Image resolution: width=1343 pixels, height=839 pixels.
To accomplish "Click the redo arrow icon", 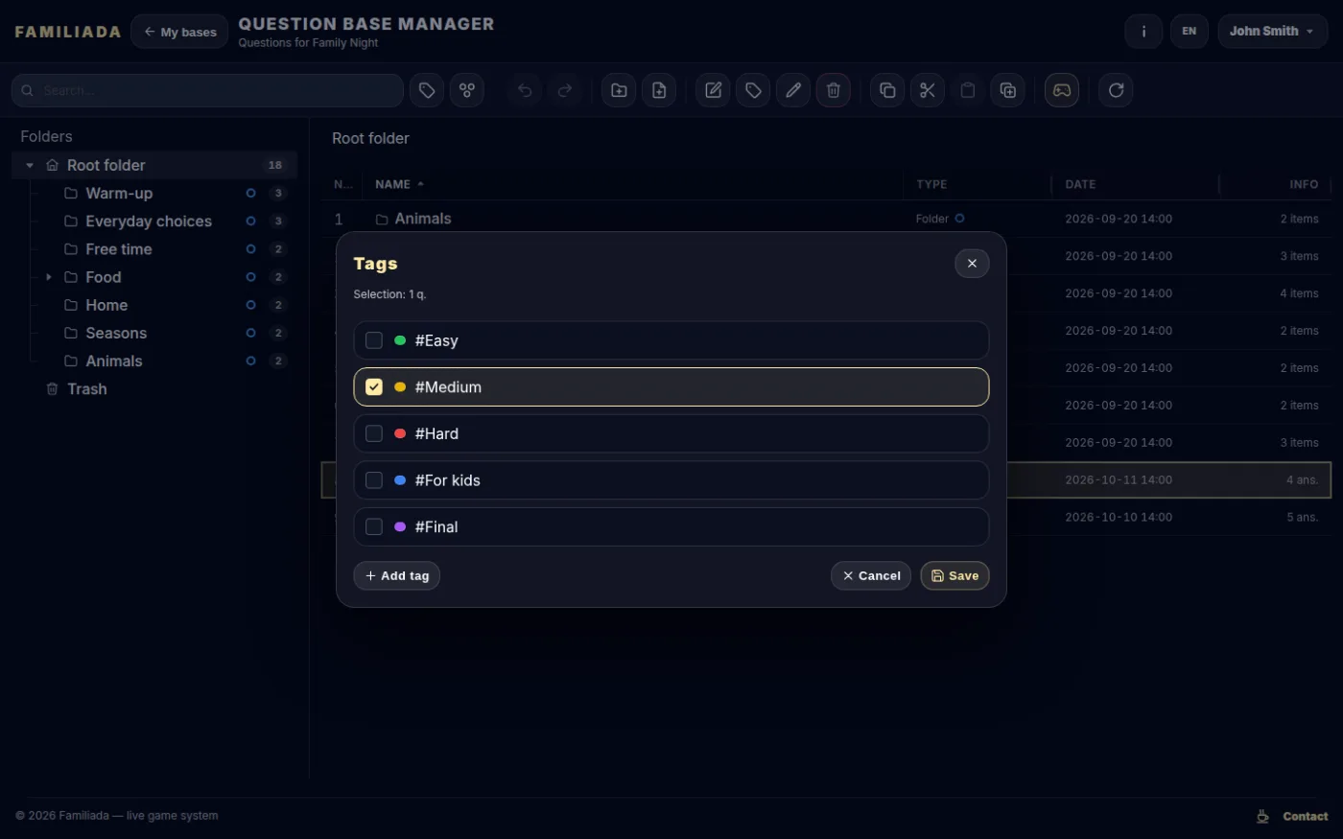I will point(565,90).
